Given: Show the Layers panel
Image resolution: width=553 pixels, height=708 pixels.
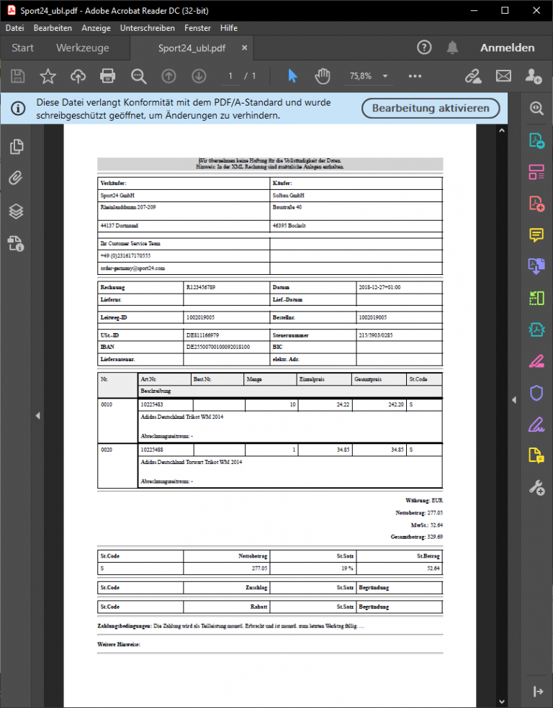Looking at the screenshot, I should (16, 211).
